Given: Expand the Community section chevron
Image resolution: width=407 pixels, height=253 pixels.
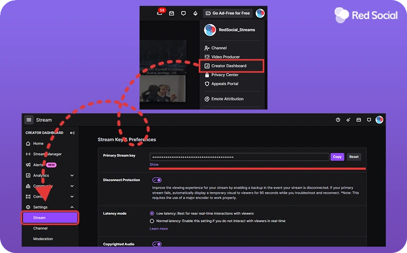Looking at the screenshot, I should (x=72, y=186).
